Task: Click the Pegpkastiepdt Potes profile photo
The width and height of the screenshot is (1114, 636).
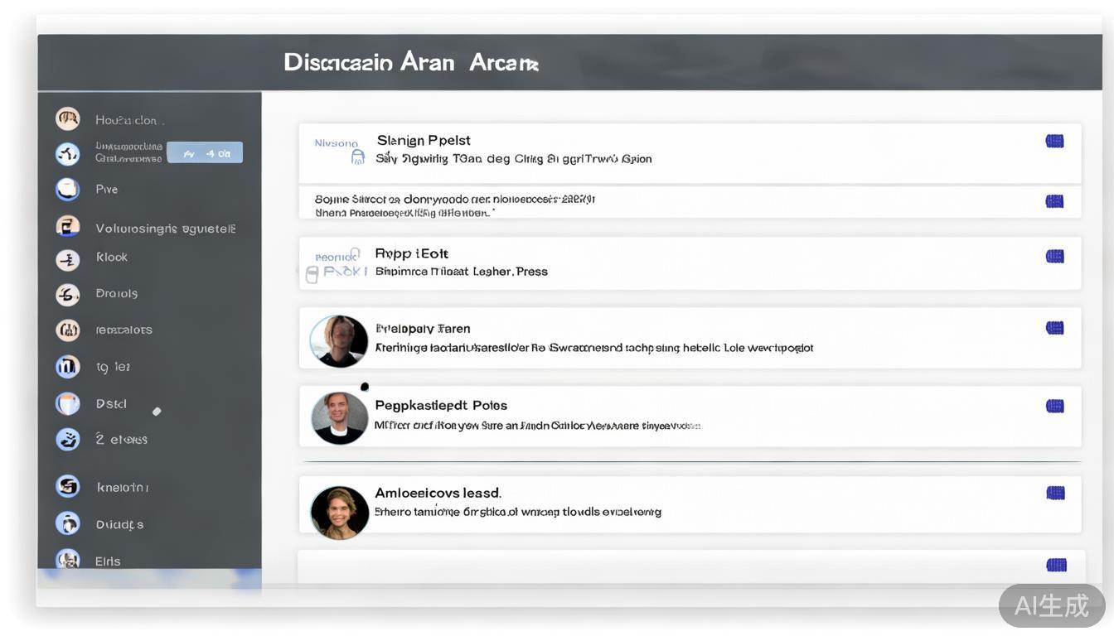Action: (x=339, y=418)
